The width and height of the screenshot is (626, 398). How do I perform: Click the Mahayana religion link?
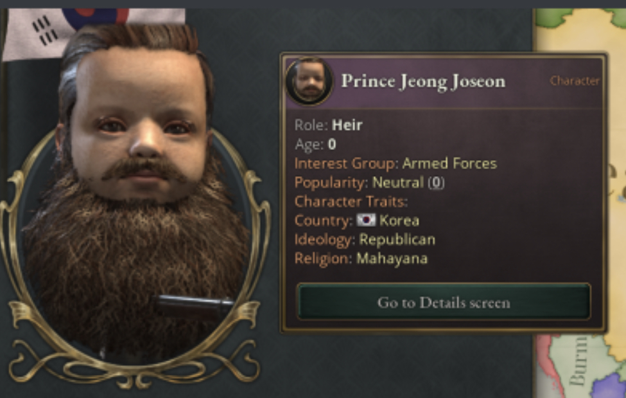(392, 258)
